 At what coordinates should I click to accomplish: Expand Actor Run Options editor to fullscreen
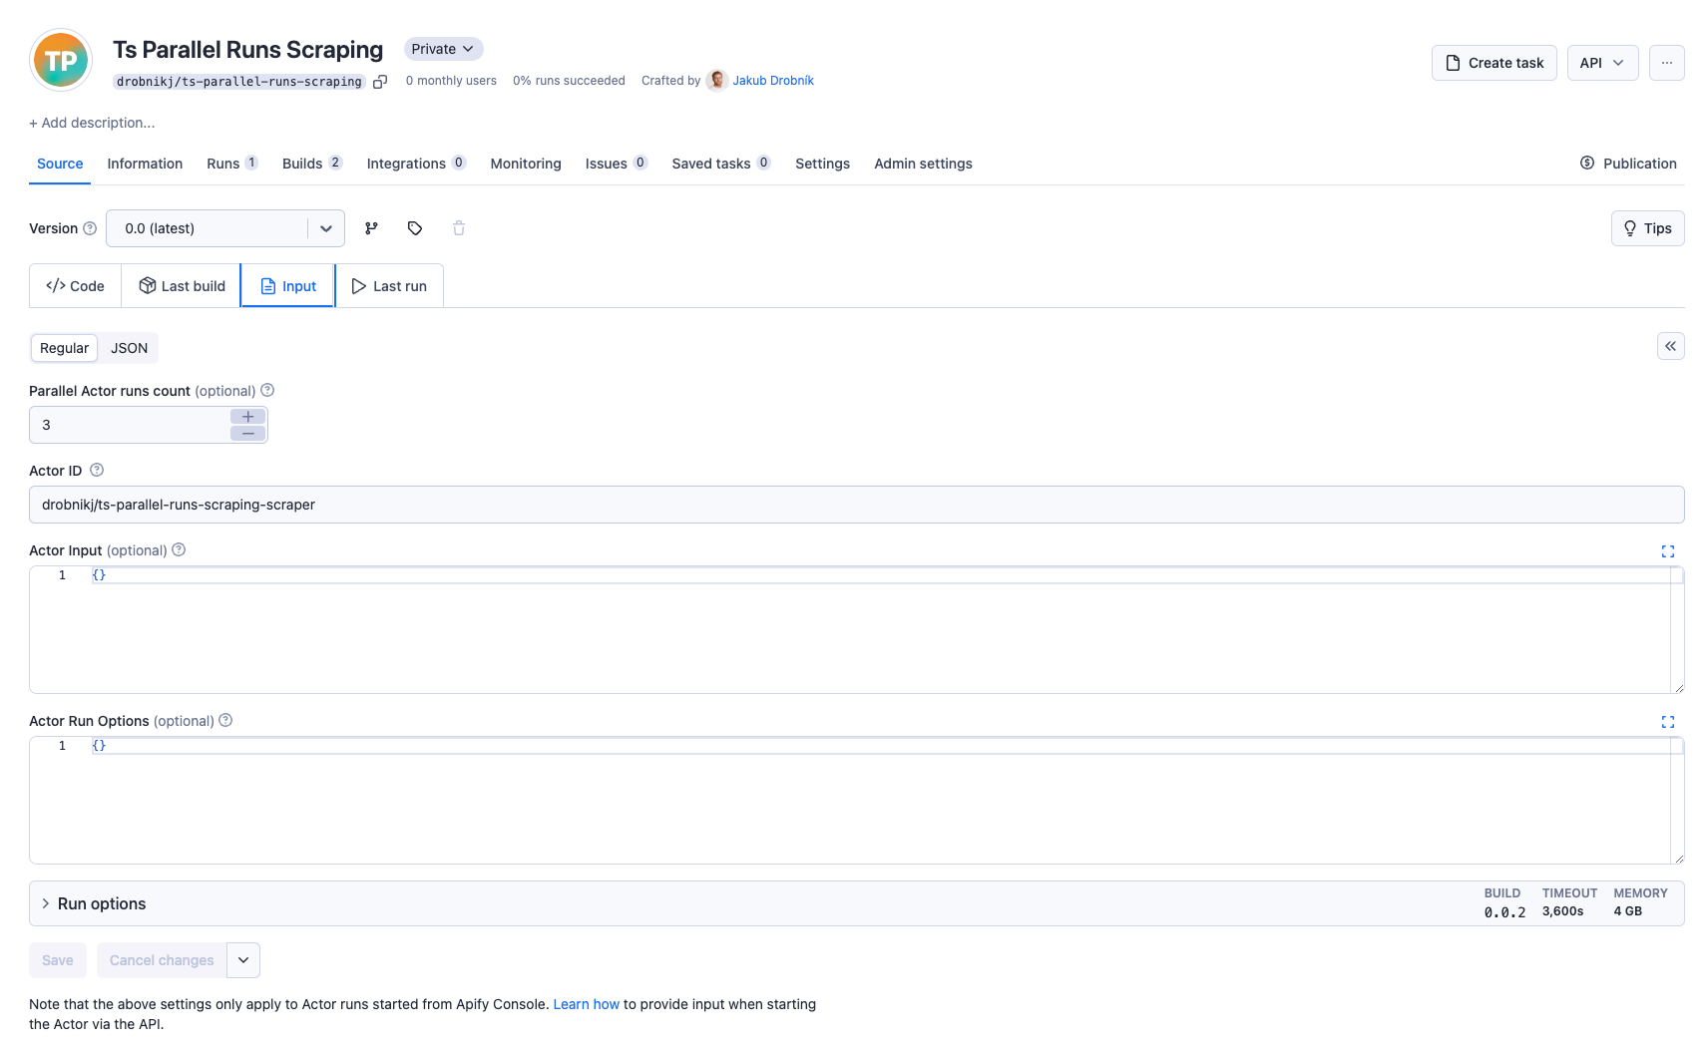(x=1668, y=721)
